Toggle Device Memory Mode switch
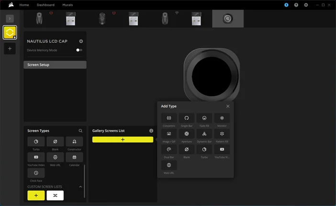This screenshot has width=336, height=206. point(79,50)
